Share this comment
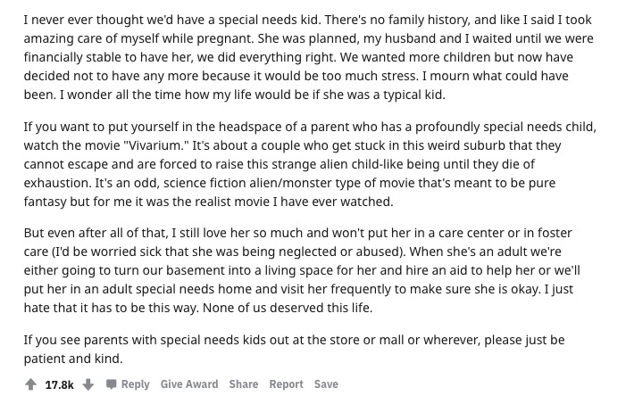Viewport: 626px width, 396px height. [x=244, y=384]
